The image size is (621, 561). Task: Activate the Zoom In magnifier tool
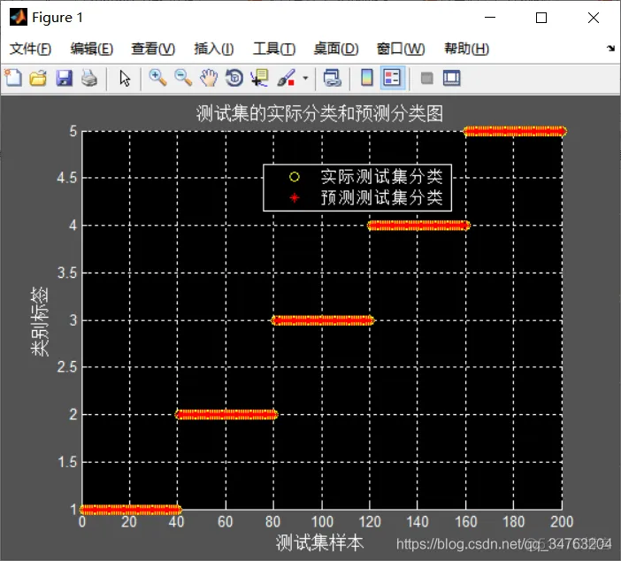157,78
